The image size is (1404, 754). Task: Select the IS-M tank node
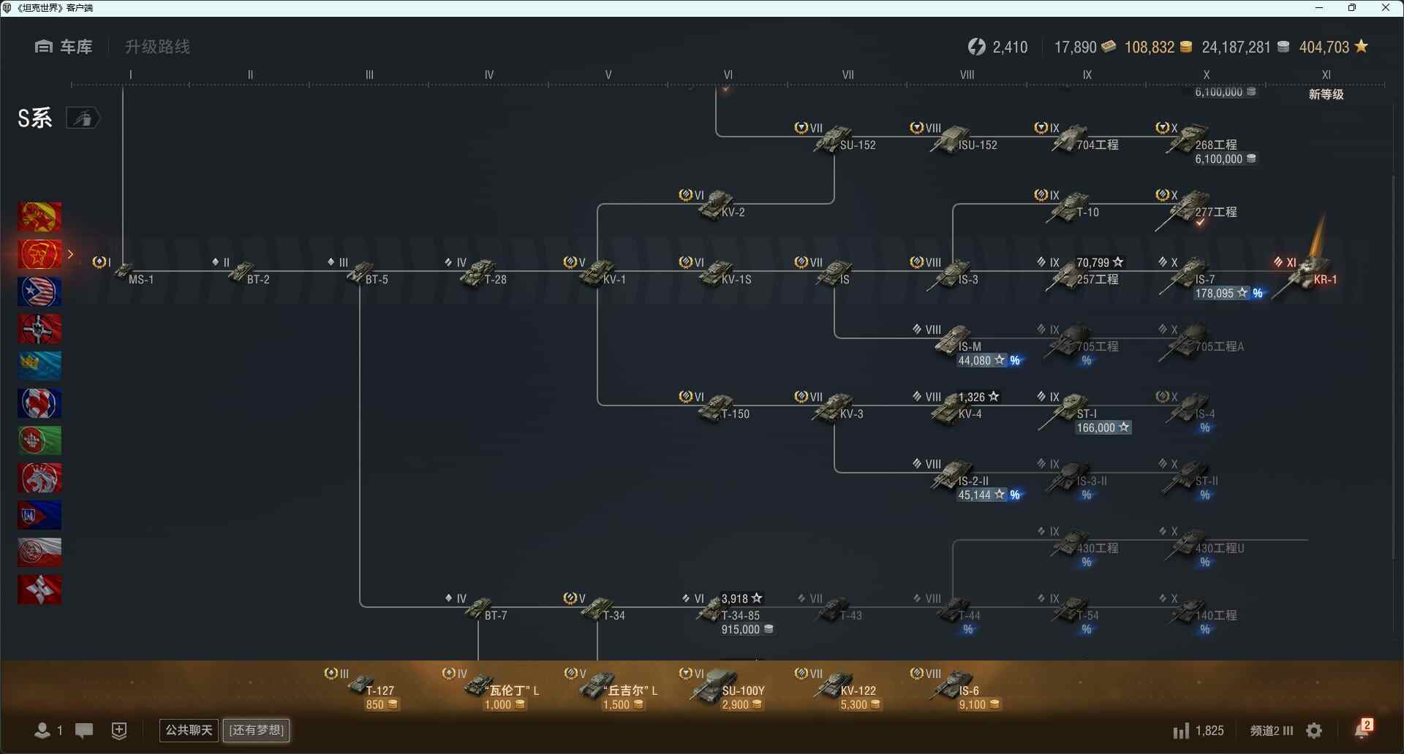952,340
